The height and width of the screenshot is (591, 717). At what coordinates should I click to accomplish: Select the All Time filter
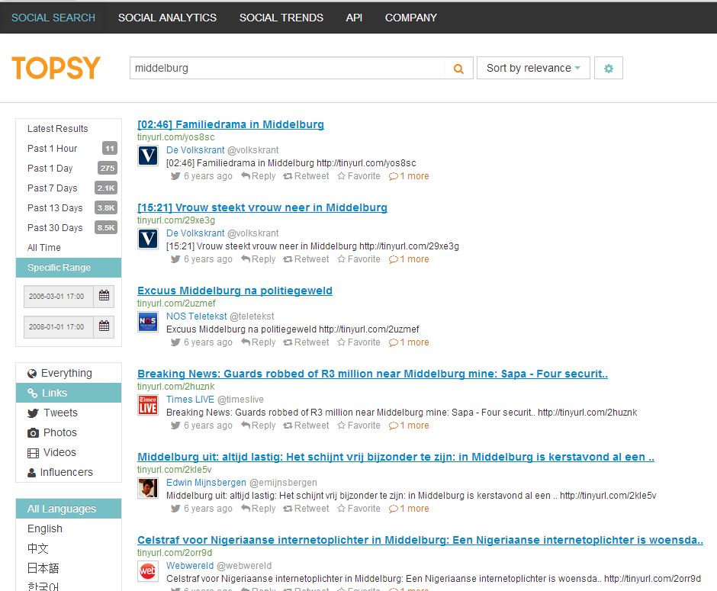coord(69,247)
